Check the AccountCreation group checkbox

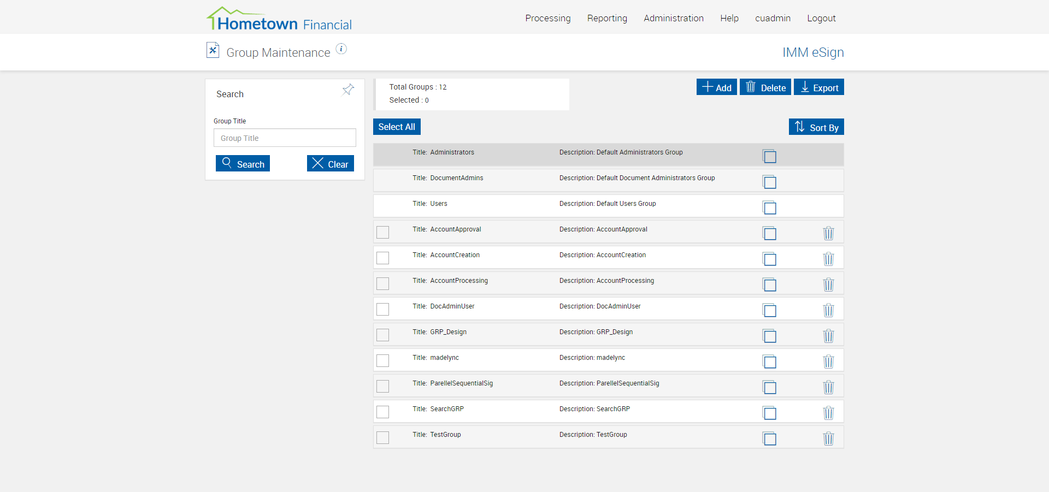pos(383,258)
